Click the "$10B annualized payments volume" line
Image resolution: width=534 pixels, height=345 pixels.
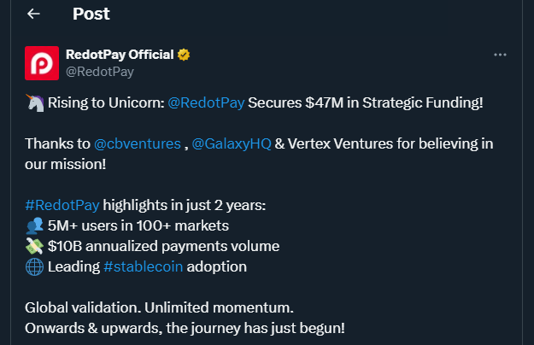click(164, 246)
